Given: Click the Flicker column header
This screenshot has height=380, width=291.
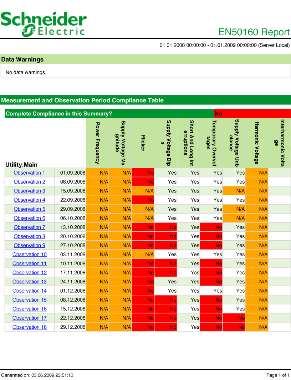Looking at the screenshot, I should point(143,143).
